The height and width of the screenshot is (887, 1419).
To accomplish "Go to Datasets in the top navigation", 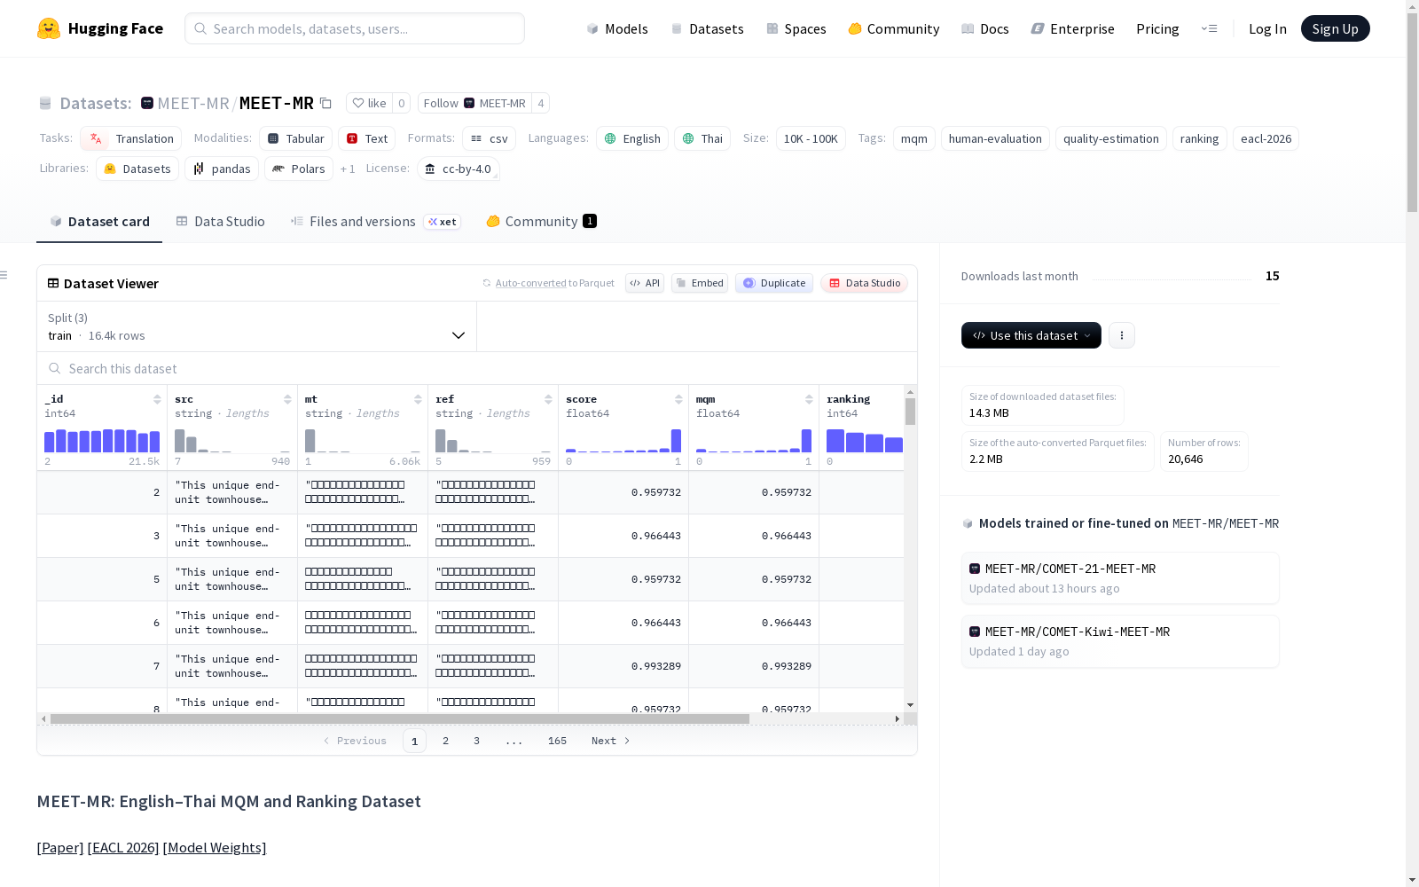I will tap(707, 28).
